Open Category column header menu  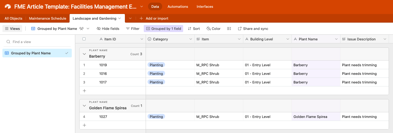coord(190,39)
